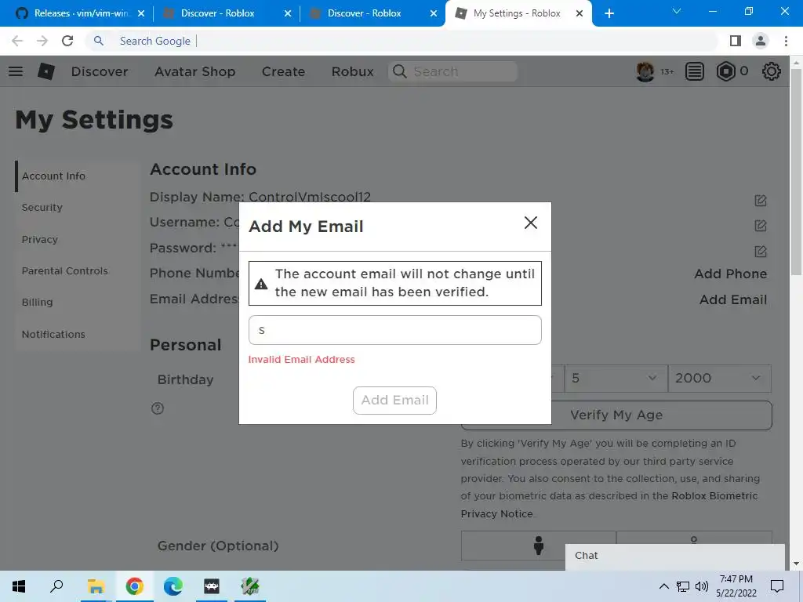The width and height of the screenshot is (803, 602).
Task: Click the gVim taskbar icon
Action: [250, 586]
